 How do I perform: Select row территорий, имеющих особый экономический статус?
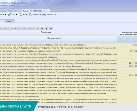(x=58, y=90)
